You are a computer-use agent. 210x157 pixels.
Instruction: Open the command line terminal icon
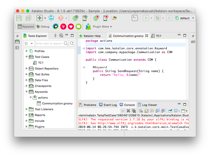click(135, 18)
